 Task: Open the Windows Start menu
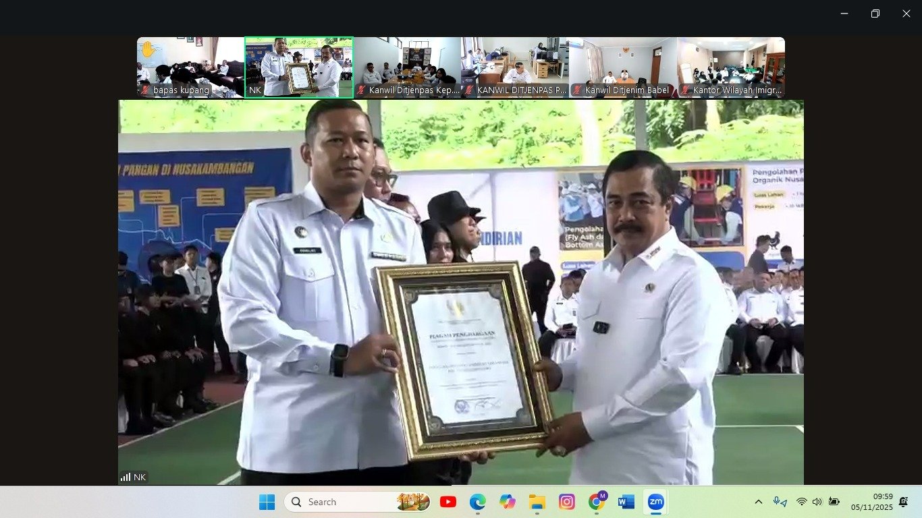(x=267, y=502)
